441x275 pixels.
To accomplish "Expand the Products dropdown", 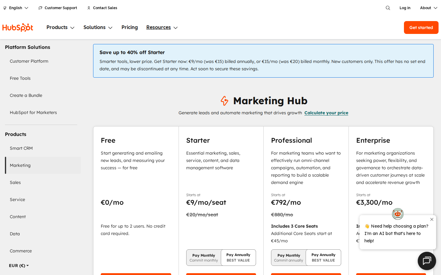I will point(60,27).
